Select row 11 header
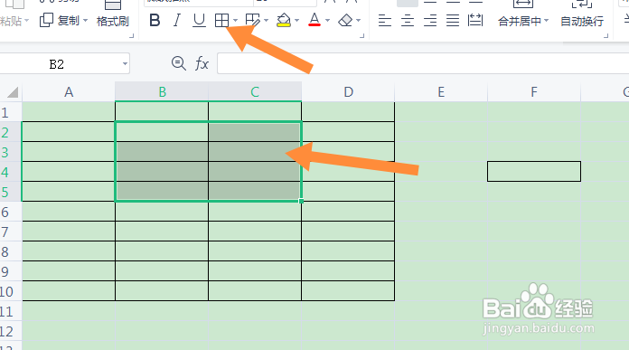This screenshot has height=350, width=629. (x=11, y=311)
